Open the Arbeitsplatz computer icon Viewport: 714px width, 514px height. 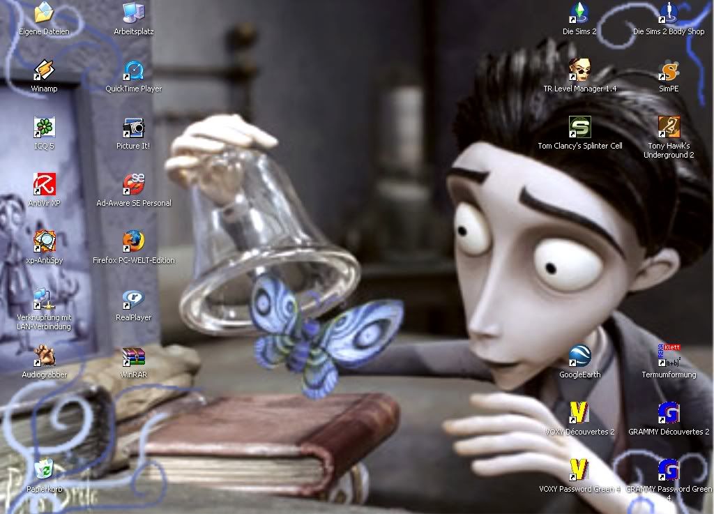[134, 13]
